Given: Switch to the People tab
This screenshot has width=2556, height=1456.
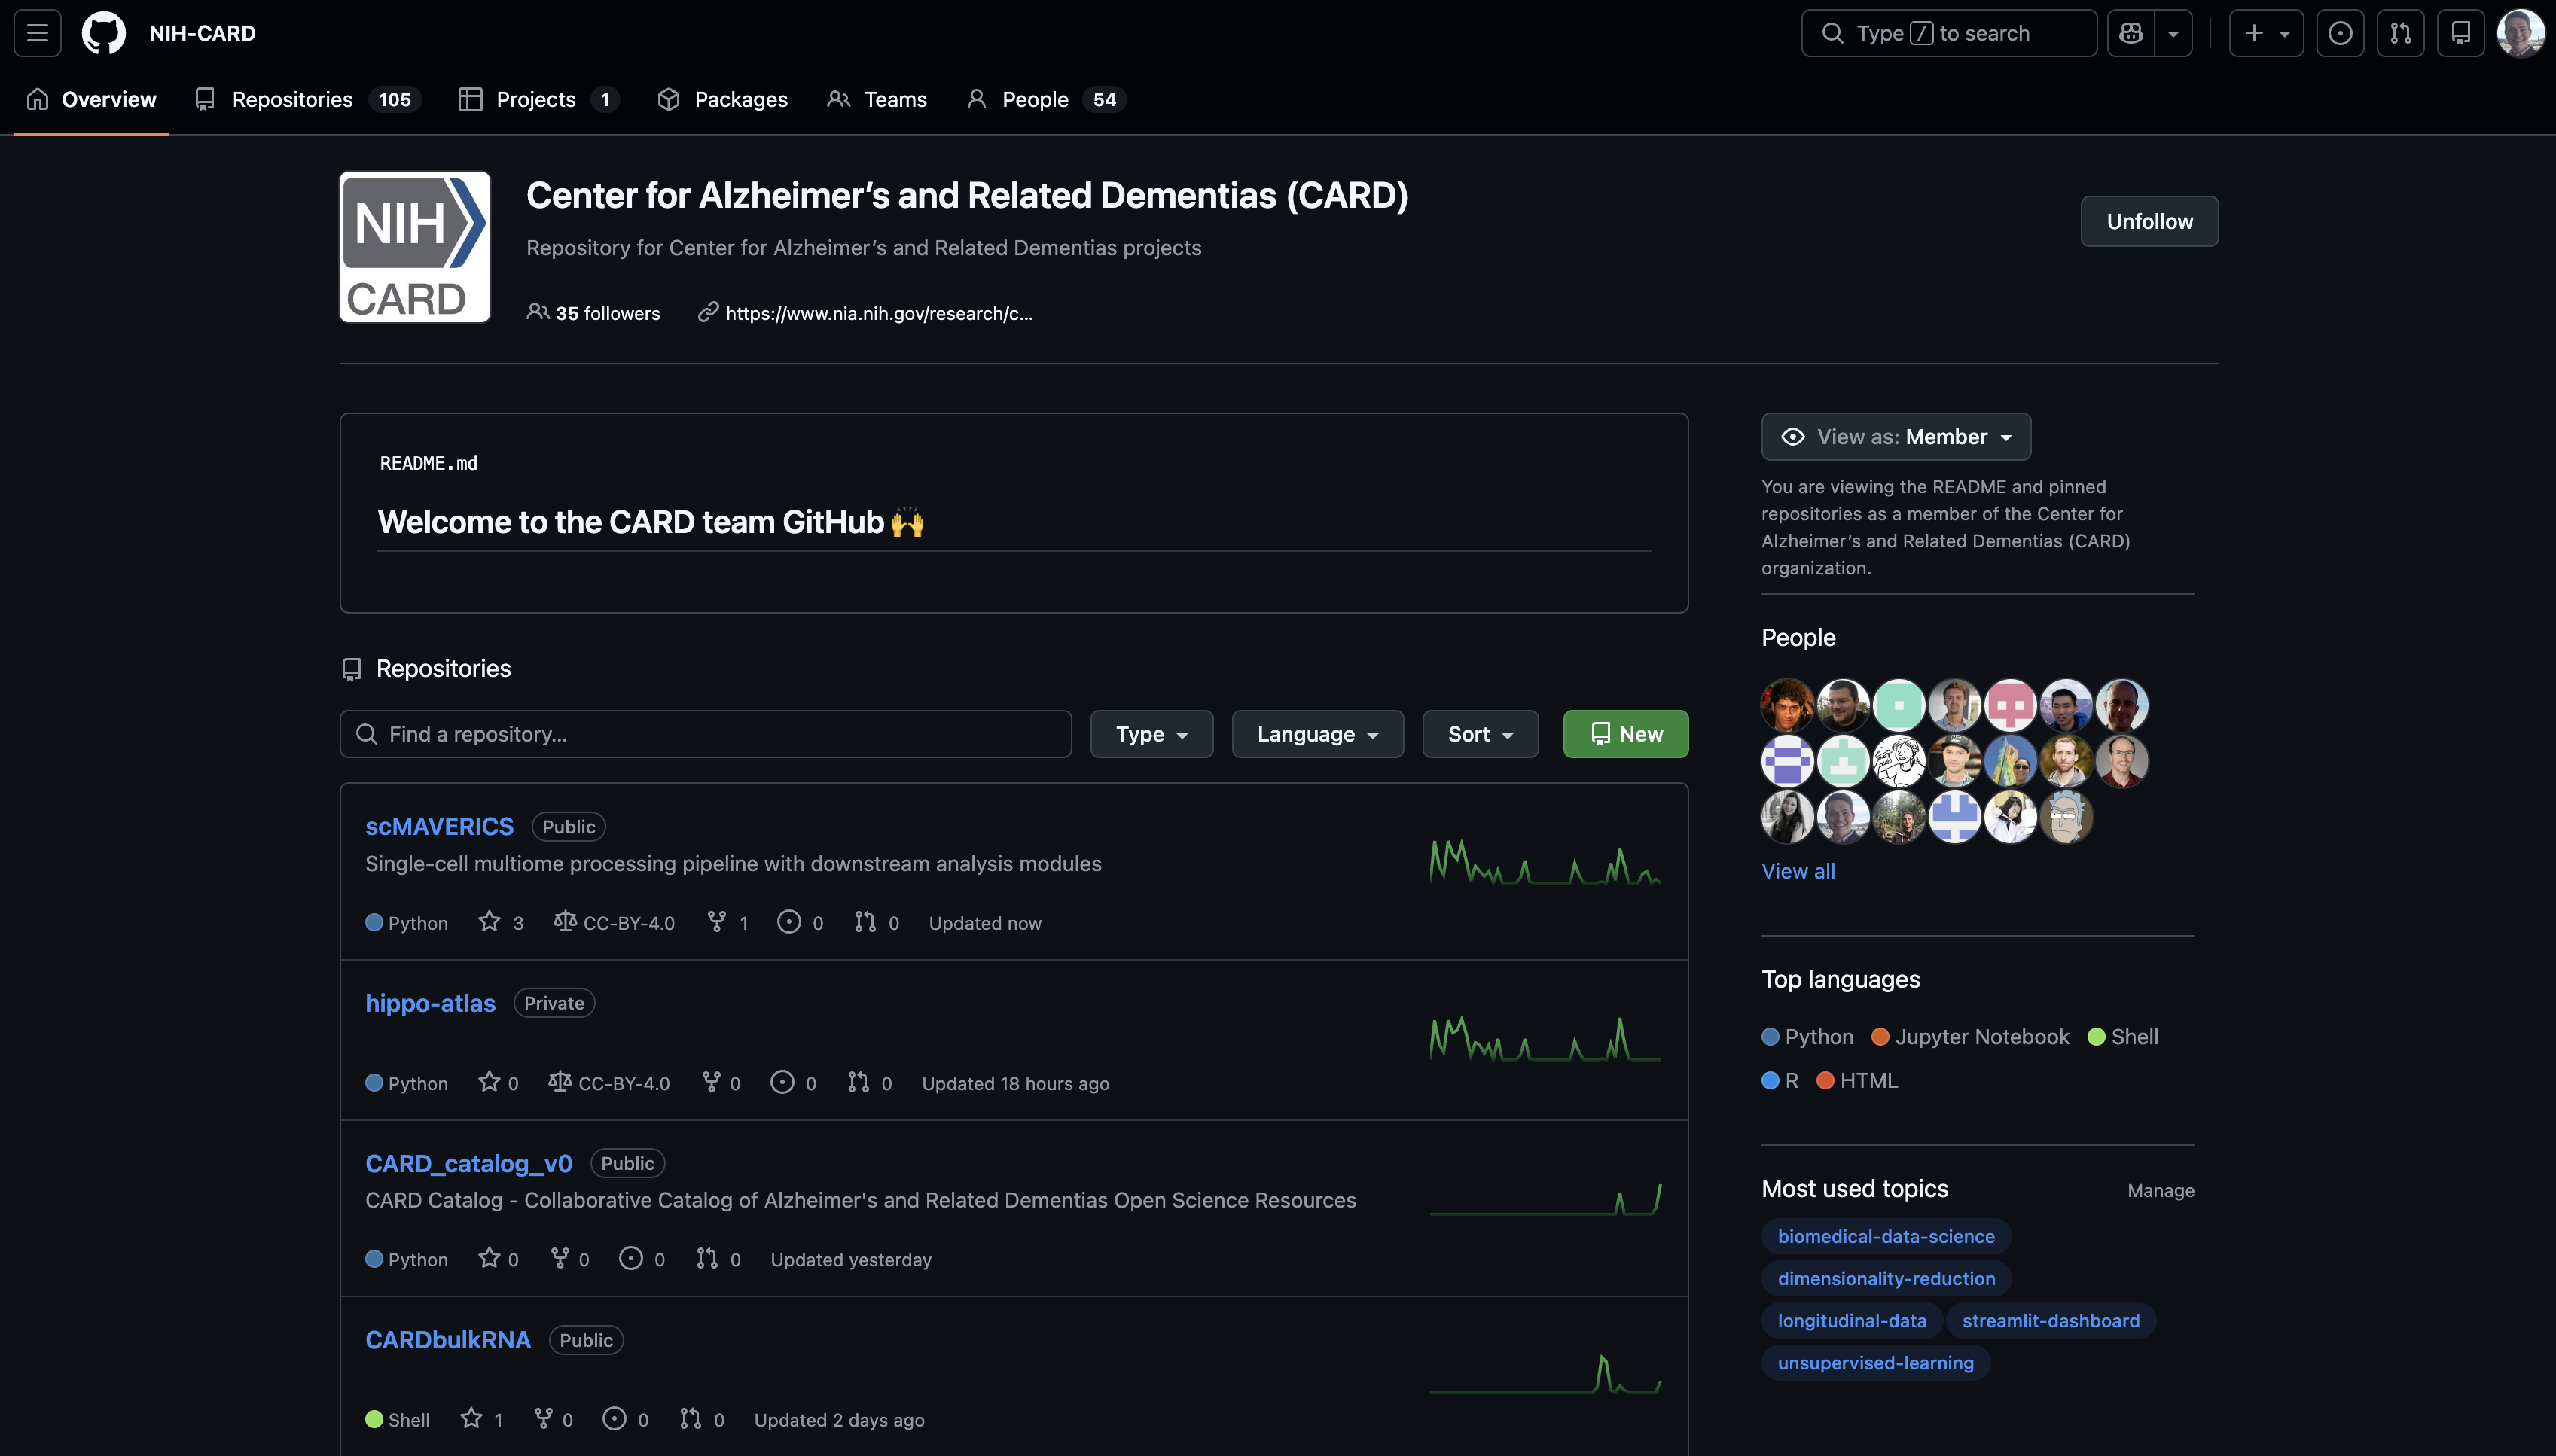Looking at the screenshot, I should pyautogui.click(x=1046, y=99).
